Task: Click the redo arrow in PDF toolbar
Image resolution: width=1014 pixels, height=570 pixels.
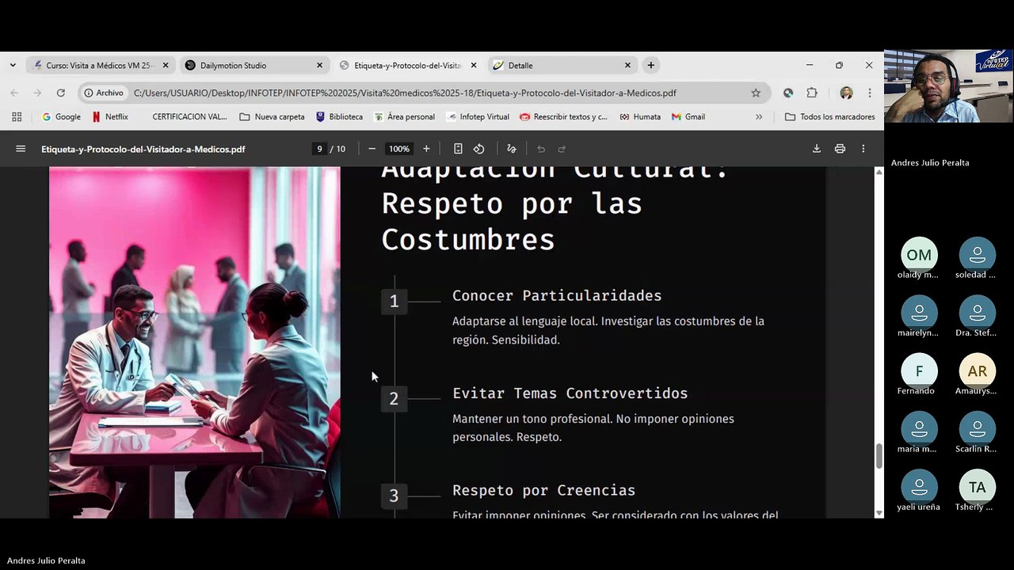Action: point(562,149)
